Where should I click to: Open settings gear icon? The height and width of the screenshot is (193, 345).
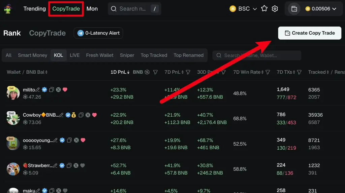(275, 9)
